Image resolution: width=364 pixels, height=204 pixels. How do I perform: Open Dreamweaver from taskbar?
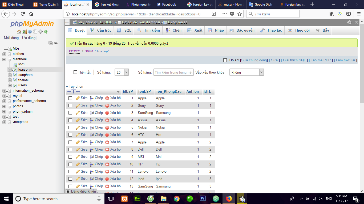[137, 198]
